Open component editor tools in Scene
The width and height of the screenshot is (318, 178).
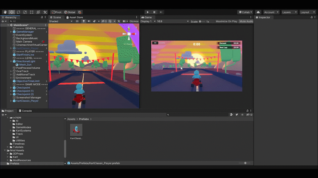tap(119, 21)
